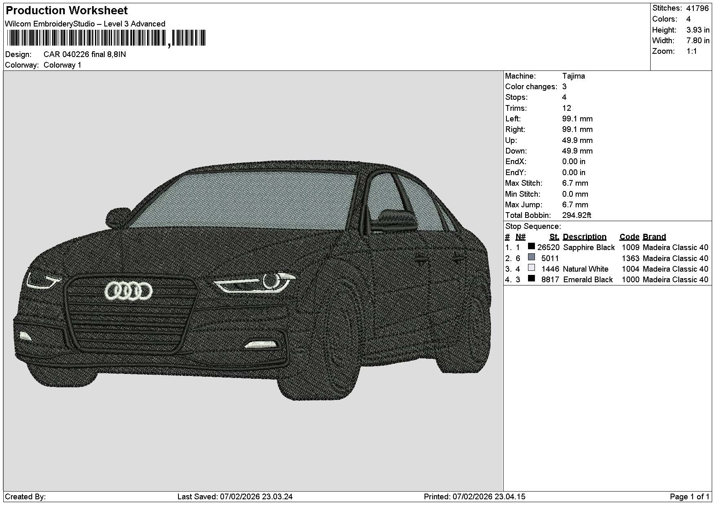The height and width of the screenshot is (505, 715).
Task: Select the total bobbin value 294.92ft
Action: (x=577, y=215)
